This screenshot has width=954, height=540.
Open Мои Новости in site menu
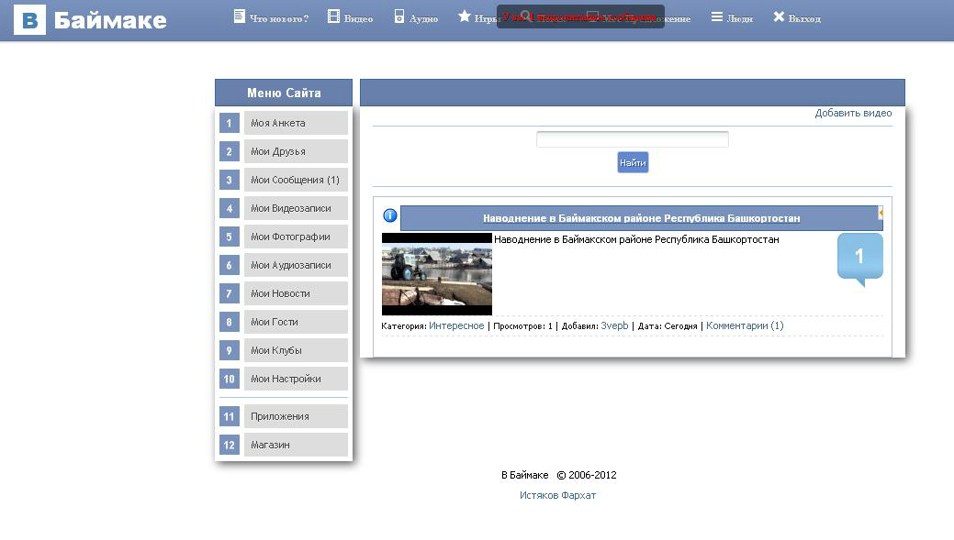pyautogui.click(x=296, y=293)
